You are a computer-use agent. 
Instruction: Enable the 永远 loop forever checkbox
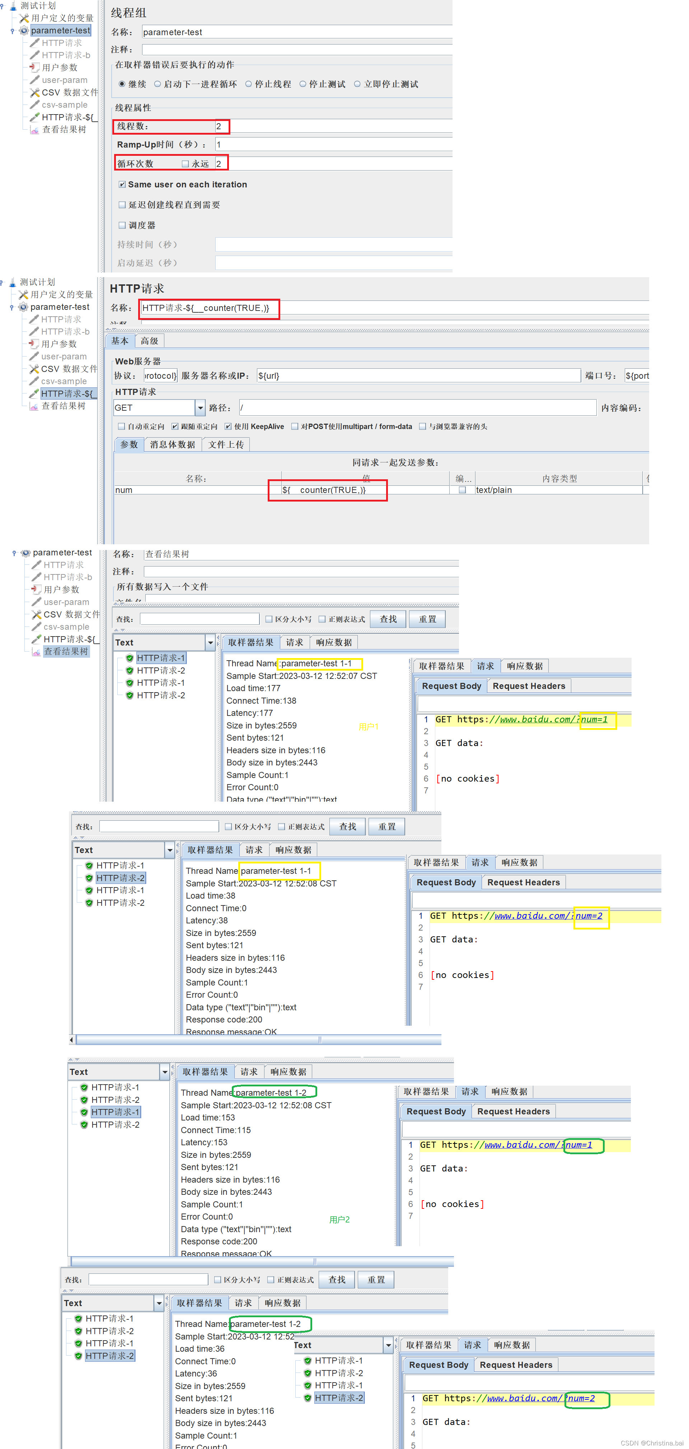tap(185, 164)
